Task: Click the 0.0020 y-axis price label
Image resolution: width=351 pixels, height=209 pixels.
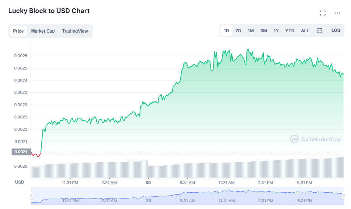Action: (x=21, y=166)
